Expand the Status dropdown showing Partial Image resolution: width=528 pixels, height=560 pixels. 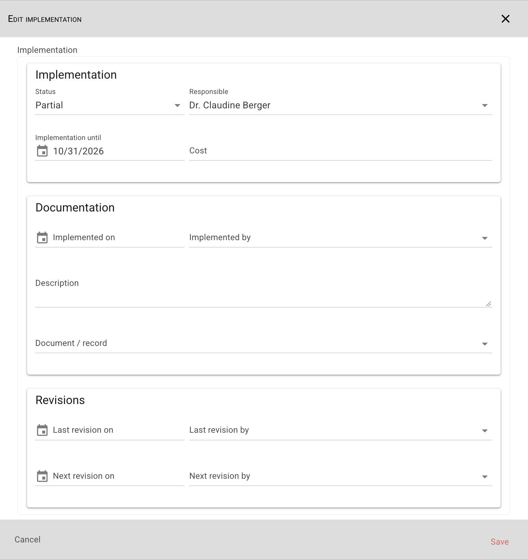tap(110, 105)
